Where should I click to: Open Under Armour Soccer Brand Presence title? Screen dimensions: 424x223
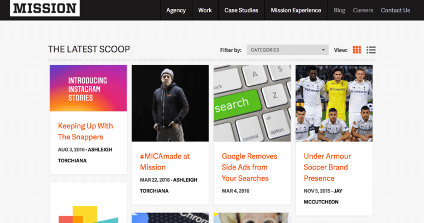click(x=327, y=167)
